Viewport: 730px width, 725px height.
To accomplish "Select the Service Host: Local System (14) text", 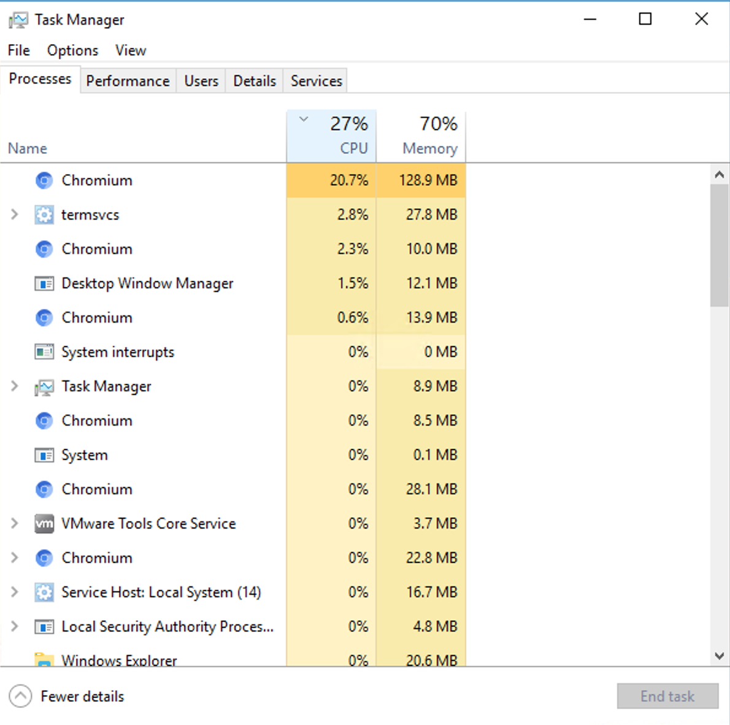I will click(x=161, y=593).
